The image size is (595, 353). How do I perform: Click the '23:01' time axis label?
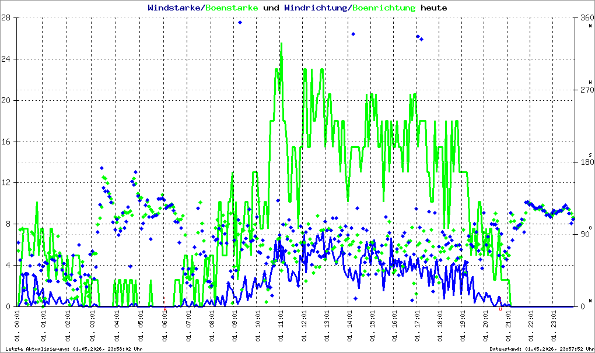[554, 326]
